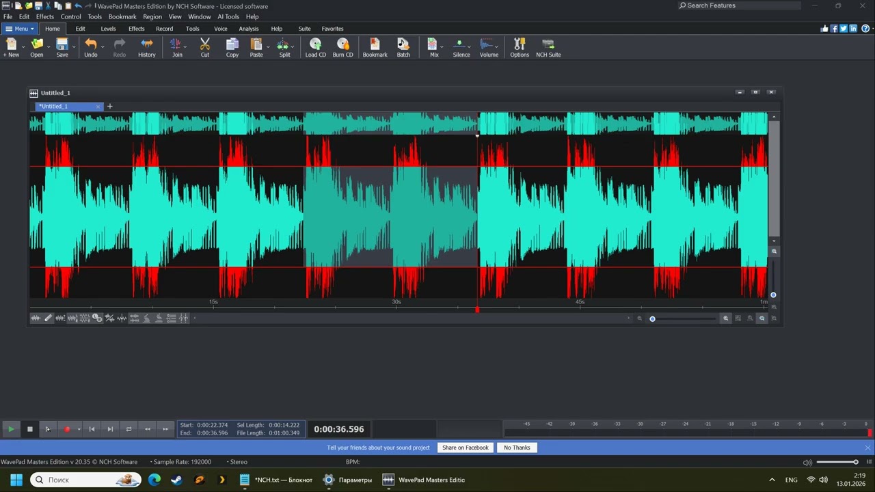Viewport: 875px width, 492px height.
Task: Close the share notification banner
Action: pos(867,448)
